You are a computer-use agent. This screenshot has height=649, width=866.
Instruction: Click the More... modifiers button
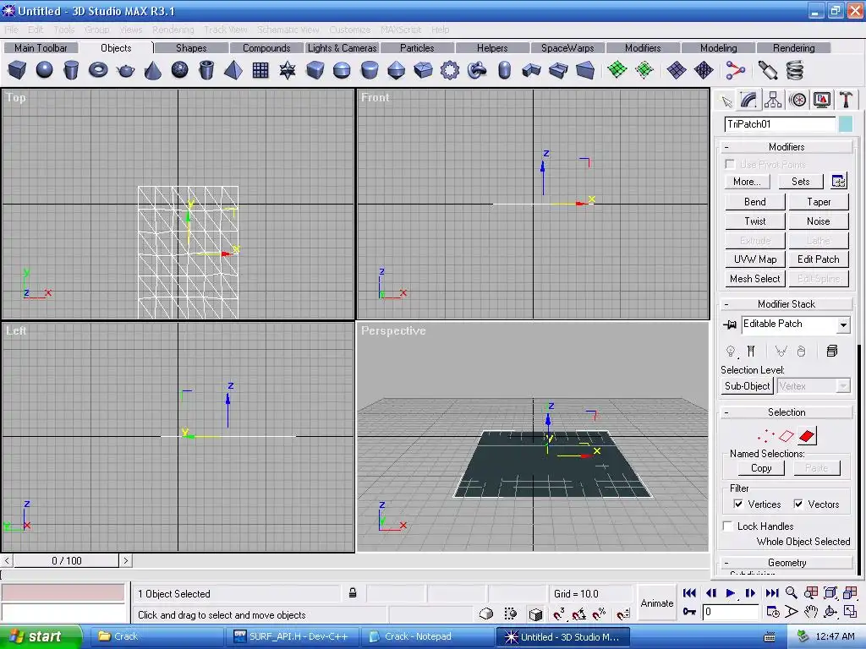[747, 182]
